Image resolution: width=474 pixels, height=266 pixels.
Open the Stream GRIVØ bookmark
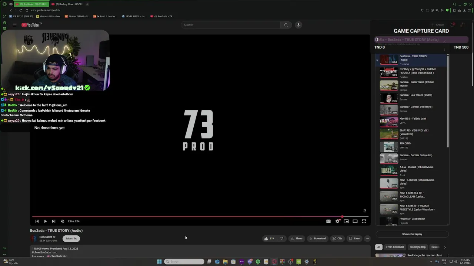pos(77,16)
